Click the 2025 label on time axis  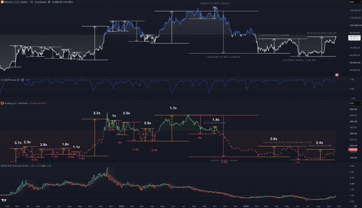click(121, 206)
